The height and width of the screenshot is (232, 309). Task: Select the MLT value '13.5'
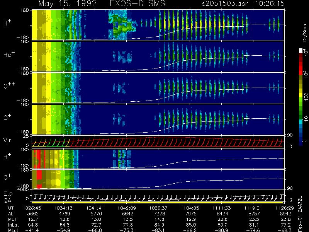(128, 219)
